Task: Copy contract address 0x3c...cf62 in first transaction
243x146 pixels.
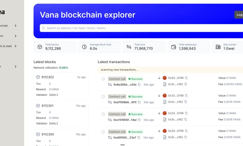Action: [186, 84]
